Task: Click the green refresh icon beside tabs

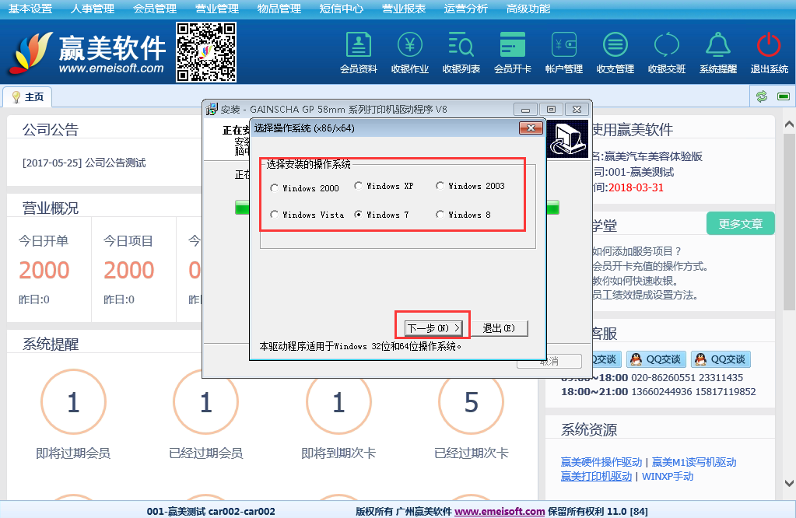Action: coord(762,96)
